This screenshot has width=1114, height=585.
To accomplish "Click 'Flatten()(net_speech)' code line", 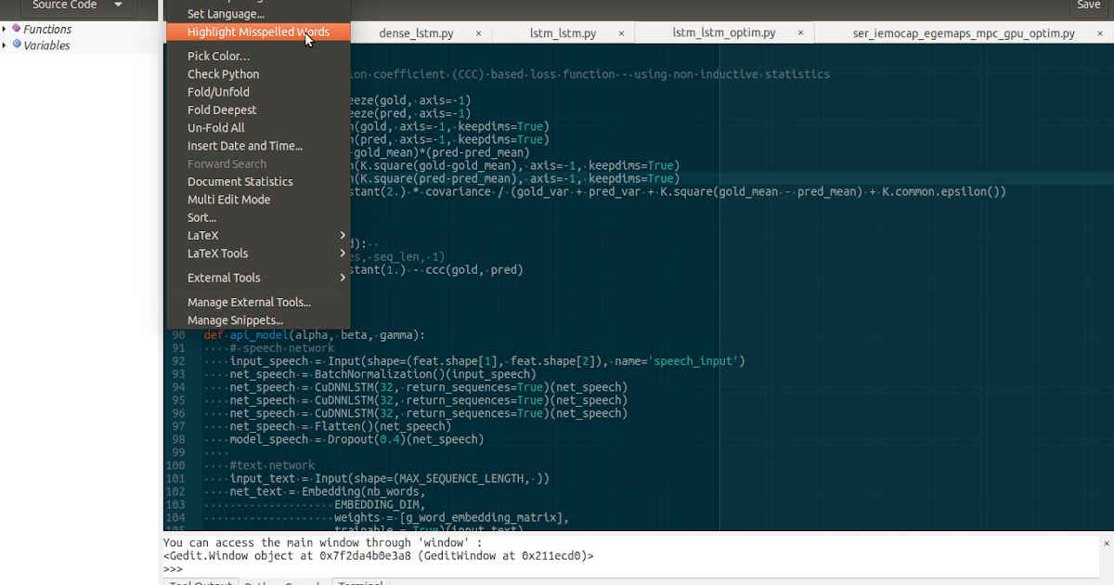I will (x=341, y=426).
